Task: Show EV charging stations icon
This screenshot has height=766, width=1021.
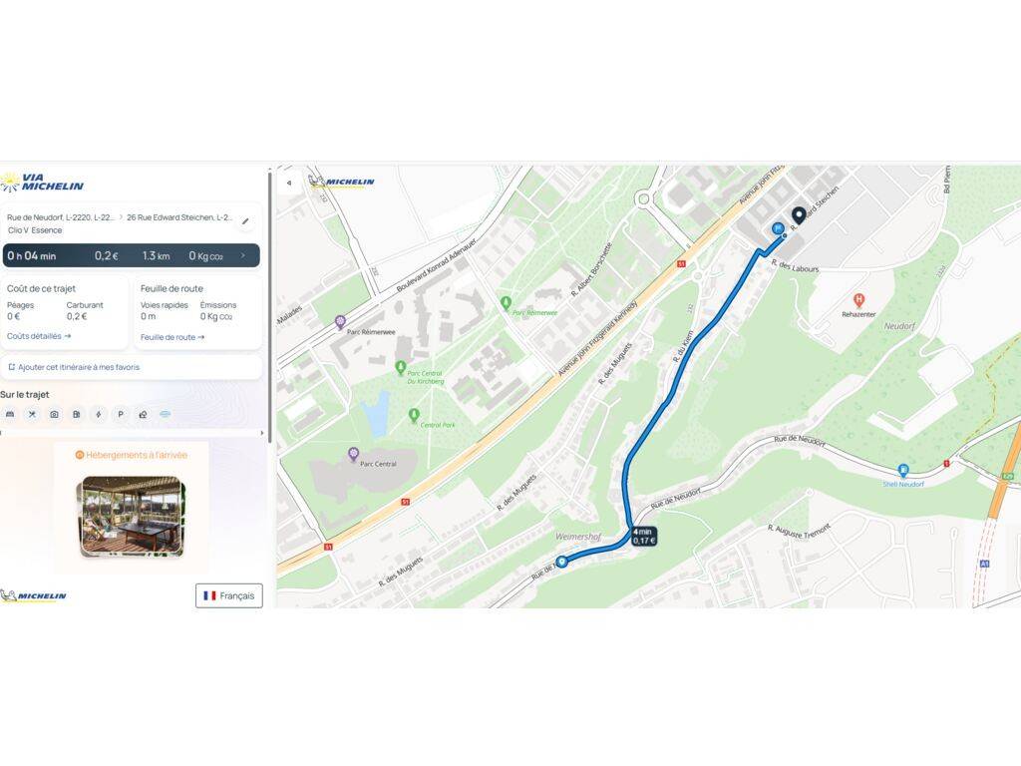Action: [99, 414]
